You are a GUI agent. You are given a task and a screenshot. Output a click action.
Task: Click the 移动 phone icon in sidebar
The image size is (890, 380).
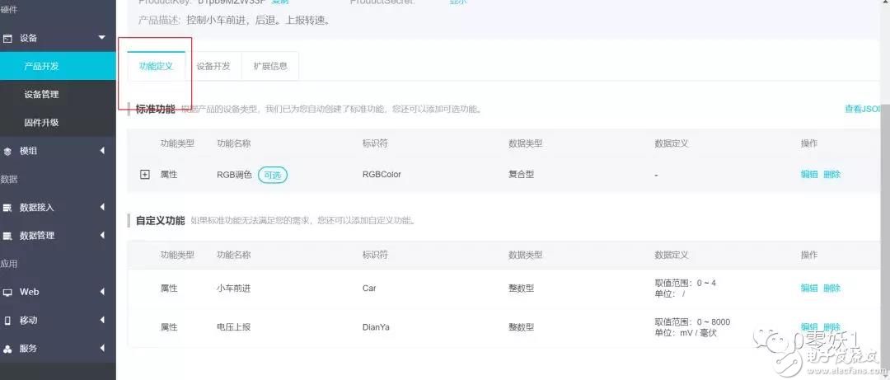pos(8,321)
